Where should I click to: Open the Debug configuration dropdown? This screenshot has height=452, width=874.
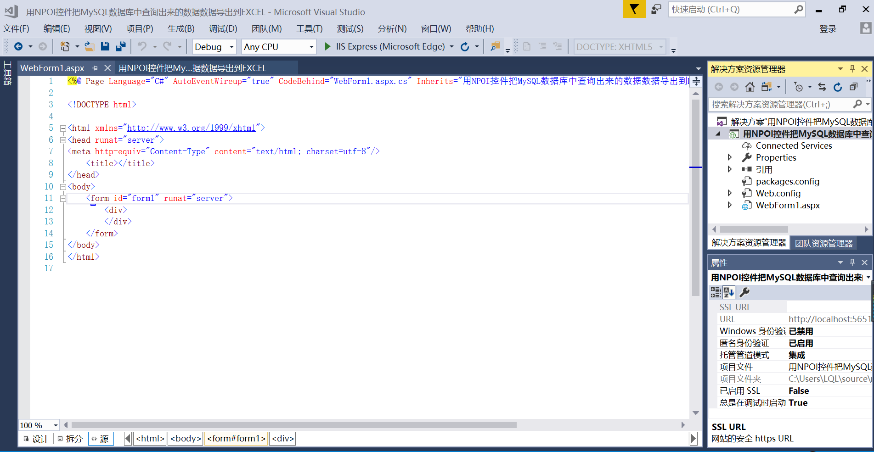pos(214,46)
